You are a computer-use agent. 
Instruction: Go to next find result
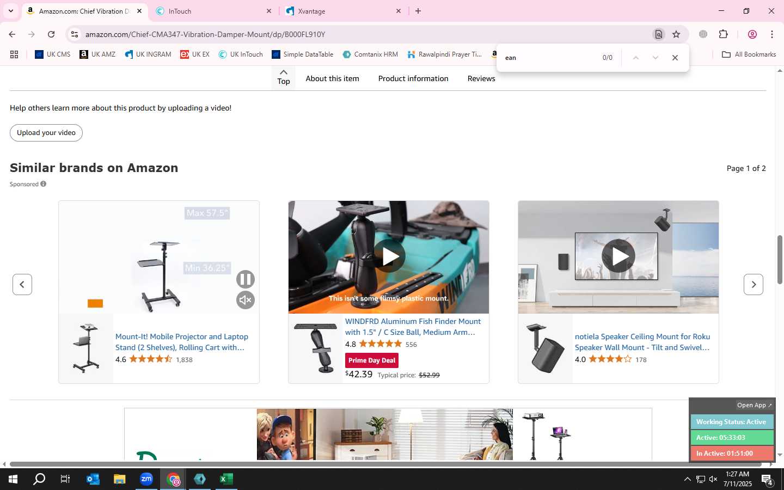click(656, 58)
